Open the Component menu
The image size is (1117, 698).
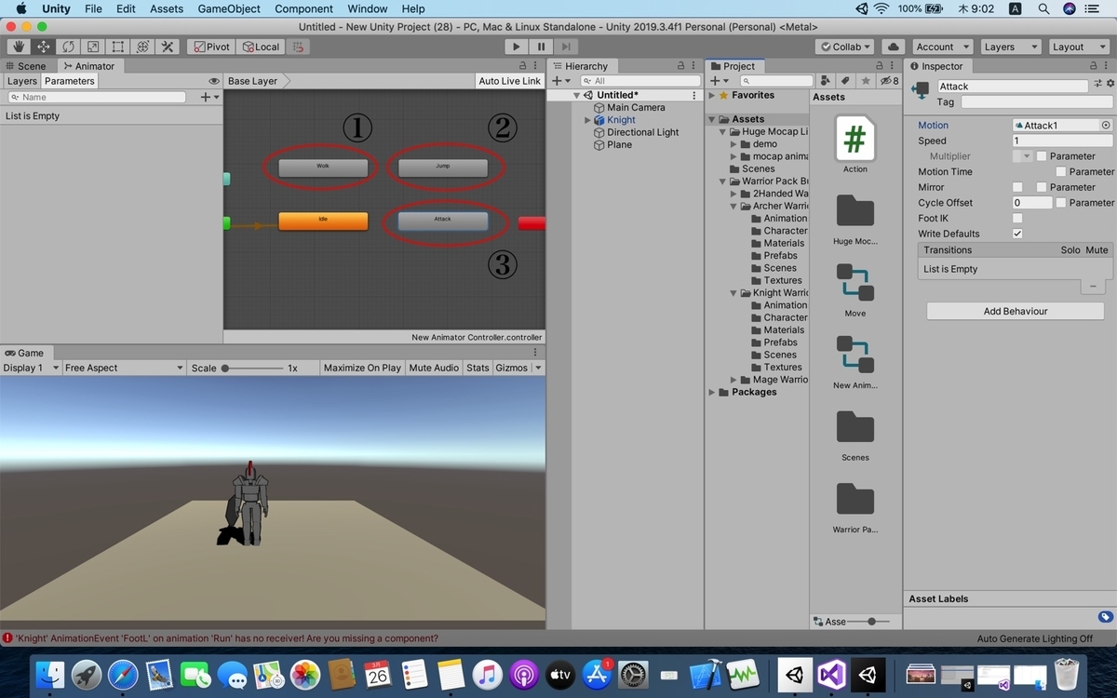[x=303, y=8]
